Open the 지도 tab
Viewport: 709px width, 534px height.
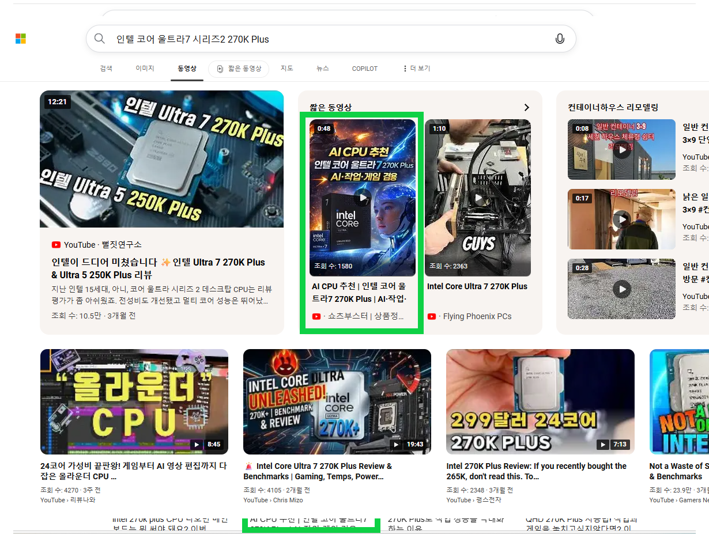click(x=287, y=69)
